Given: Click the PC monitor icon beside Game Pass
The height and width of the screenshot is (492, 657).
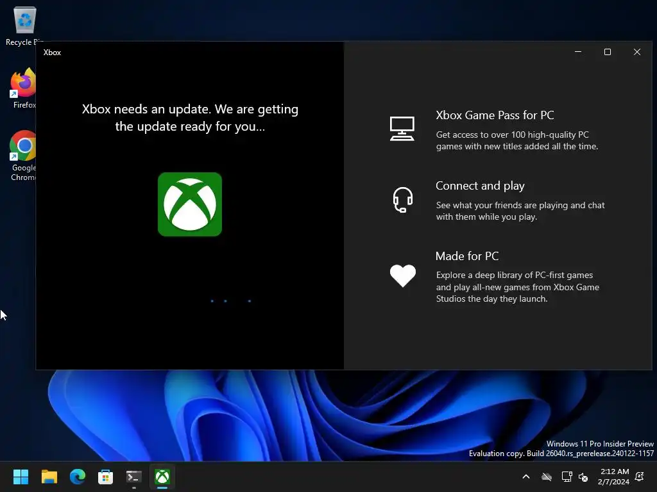Looking at the screenshot, I should (x=402, y=128).
